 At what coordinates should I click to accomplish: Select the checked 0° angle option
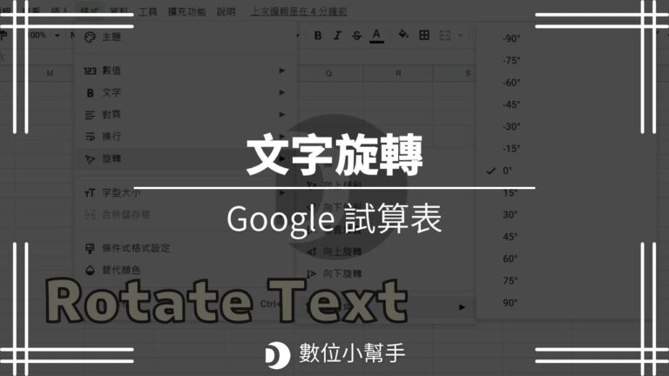(506, 171)
